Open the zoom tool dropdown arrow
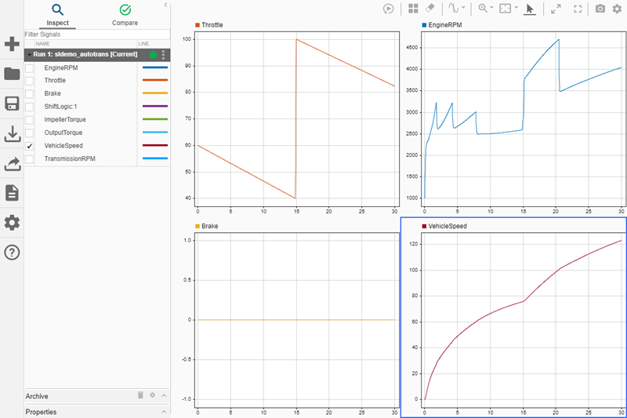The height and width of the screenshot is (418, 627). (x=491, y=8)
